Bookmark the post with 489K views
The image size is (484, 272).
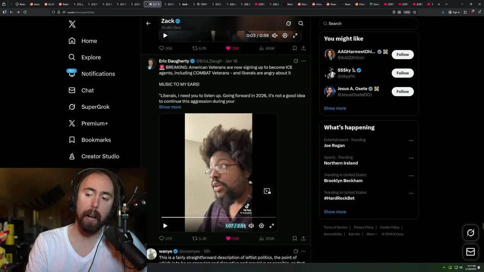(295, 48)
